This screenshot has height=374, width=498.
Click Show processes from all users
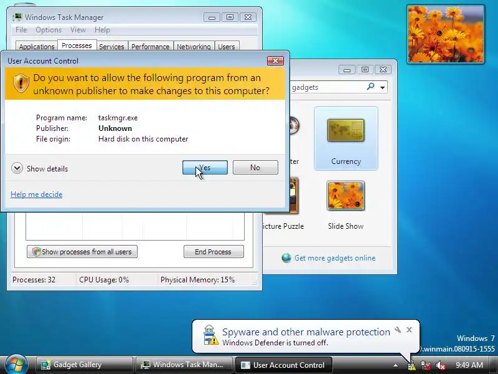(x=82, y=252)
